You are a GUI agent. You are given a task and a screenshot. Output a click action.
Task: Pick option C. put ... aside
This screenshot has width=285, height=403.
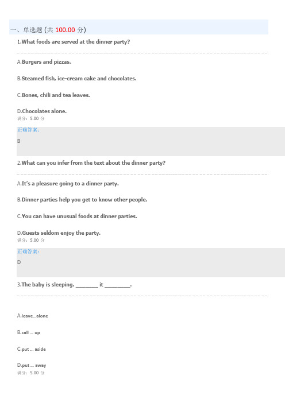(32, 349)
